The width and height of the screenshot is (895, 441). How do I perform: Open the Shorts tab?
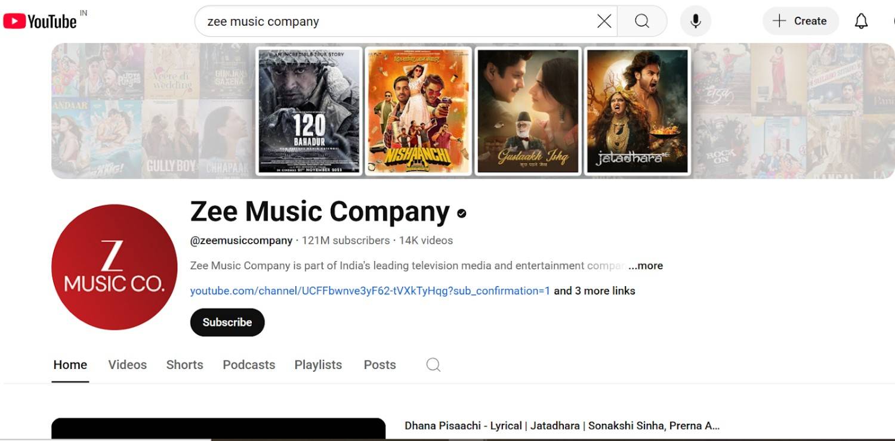[184, 364]
